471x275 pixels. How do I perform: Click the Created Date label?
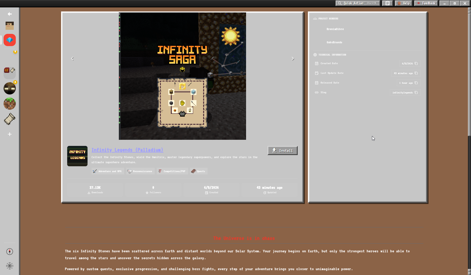329,63
